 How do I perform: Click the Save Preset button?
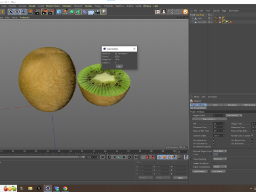pyautogui.click(x=218, y=171)
